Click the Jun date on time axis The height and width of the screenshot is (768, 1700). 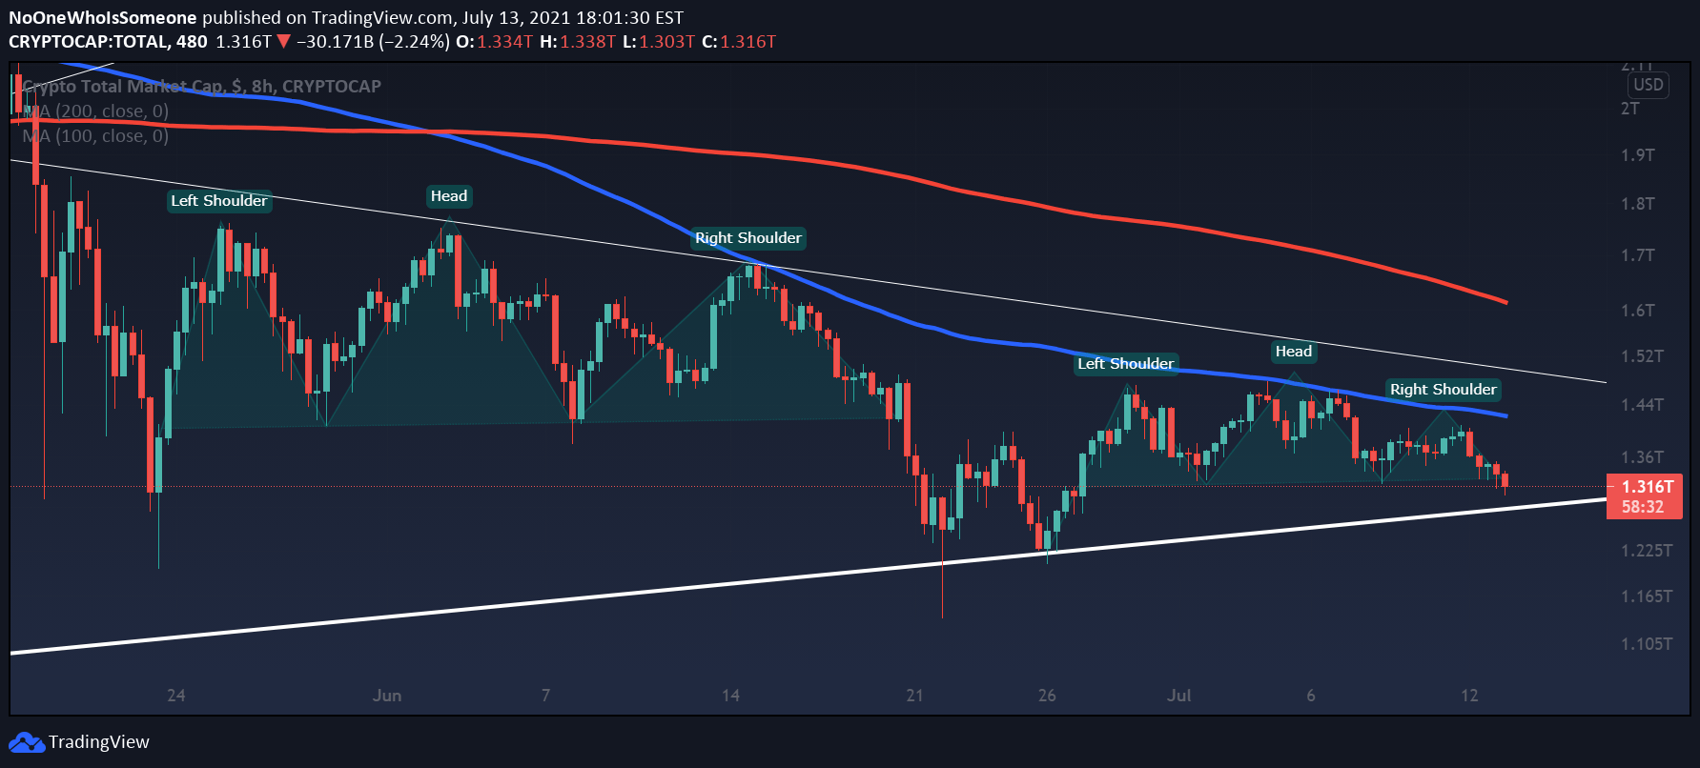pos(387,696)
